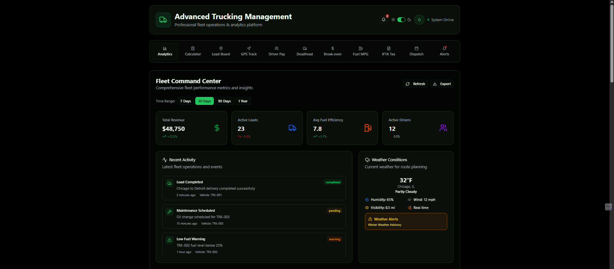Click the 'pending' status badge
Screen dimensions: 614x269
point(335,211)
